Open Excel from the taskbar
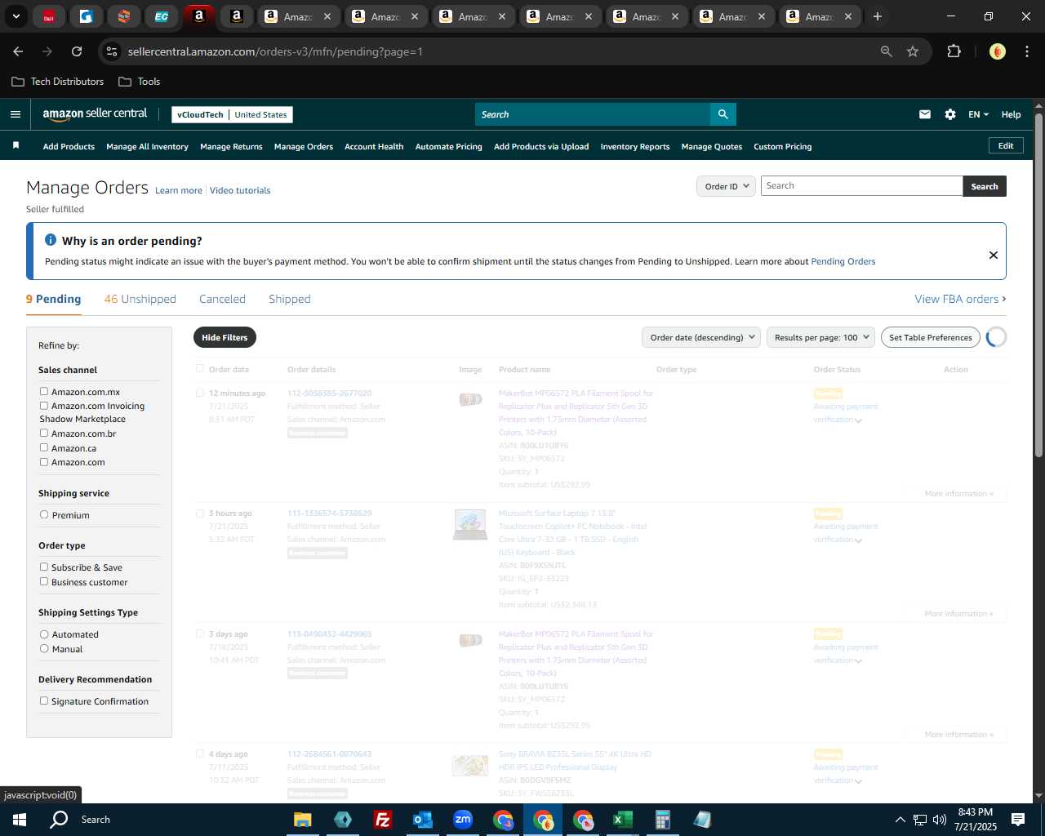 tap(622, 820)
